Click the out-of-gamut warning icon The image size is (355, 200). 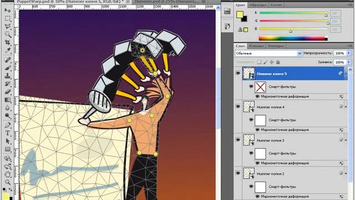point(240,29)
